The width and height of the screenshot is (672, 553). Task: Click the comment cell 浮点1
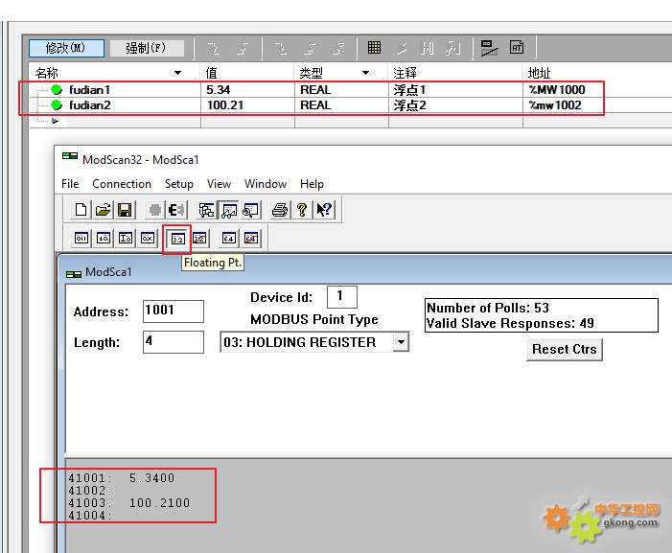(455, 89)
